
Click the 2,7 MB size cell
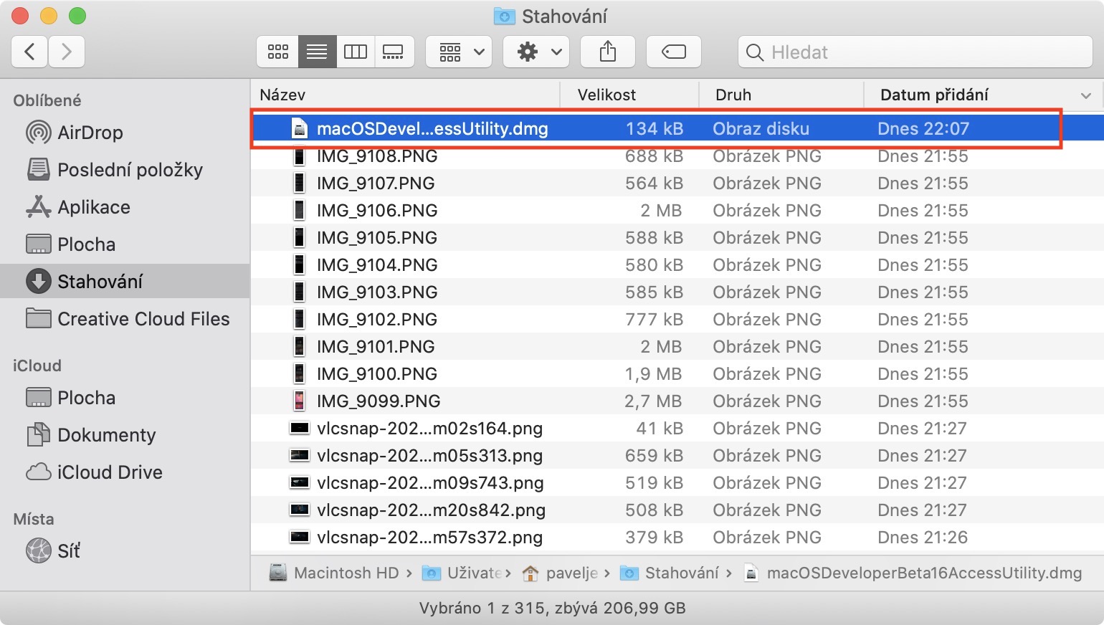click(x=653, y=401)
